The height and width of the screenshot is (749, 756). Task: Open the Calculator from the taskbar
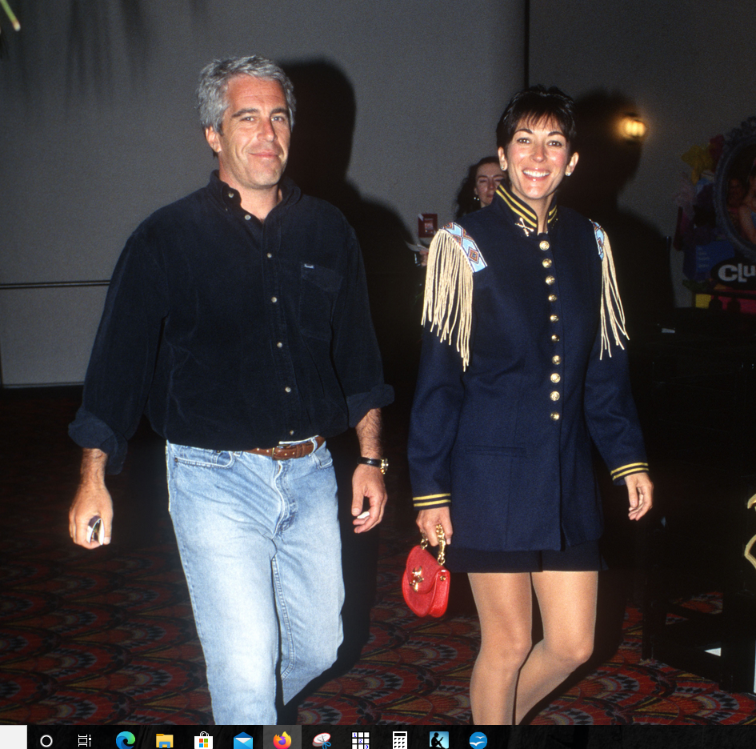pos(400,739)
